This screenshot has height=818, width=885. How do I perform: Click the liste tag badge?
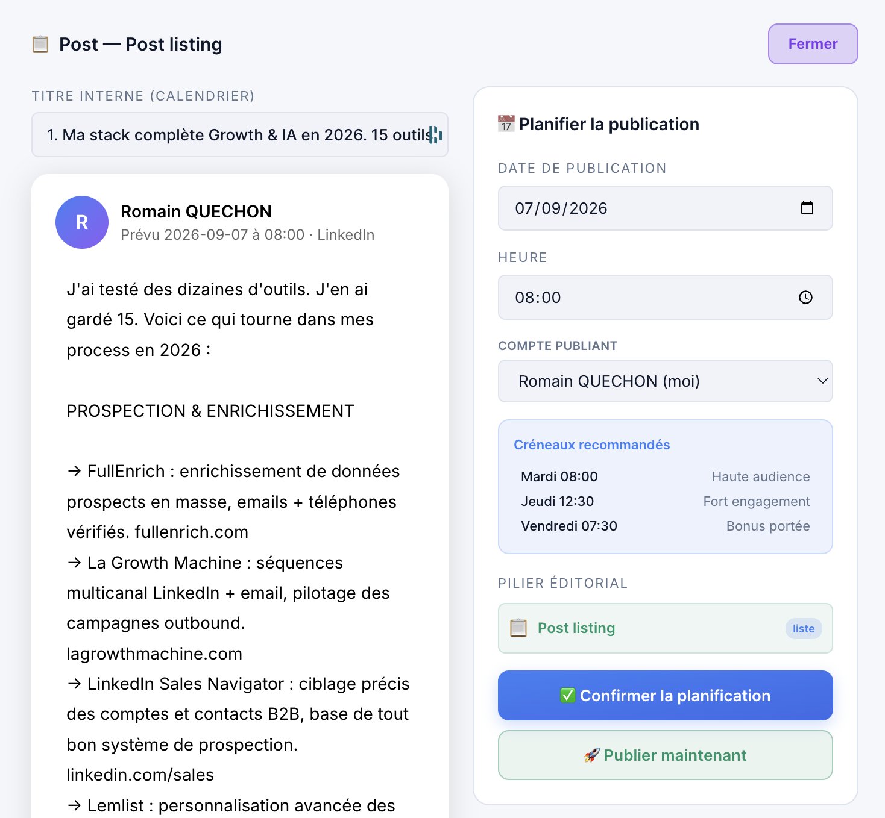[804, 628]
